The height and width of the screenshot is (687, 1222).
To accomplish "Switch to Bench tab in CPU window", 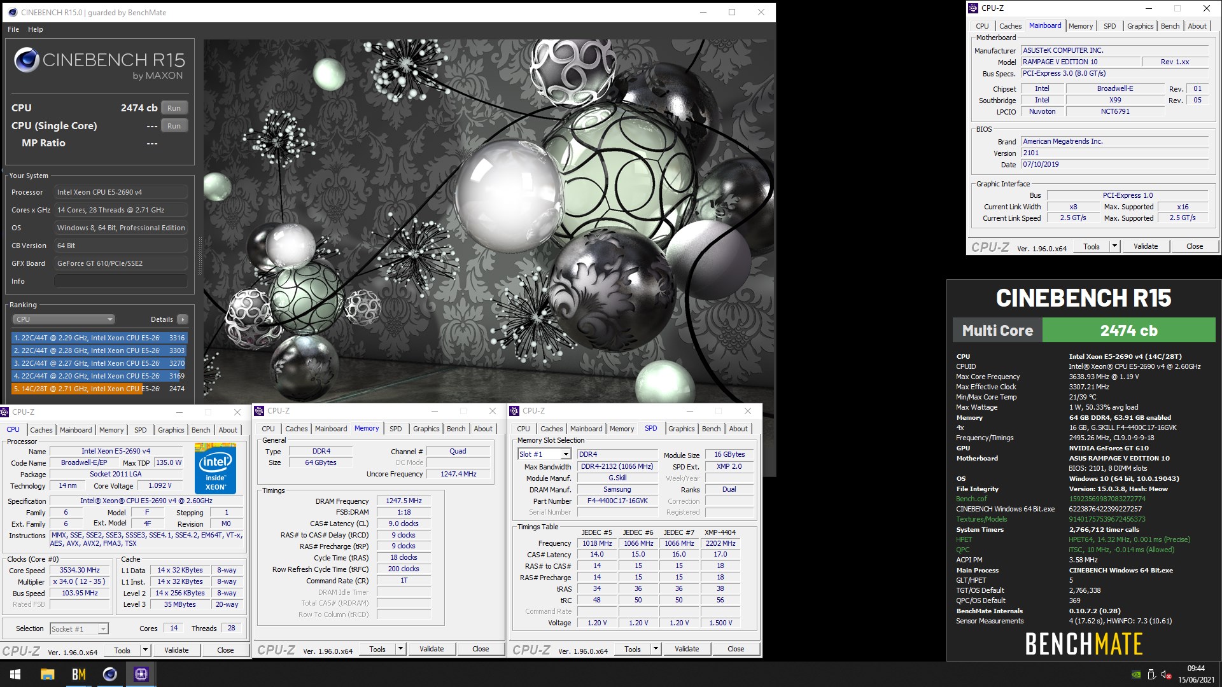I will coord(200,430).
